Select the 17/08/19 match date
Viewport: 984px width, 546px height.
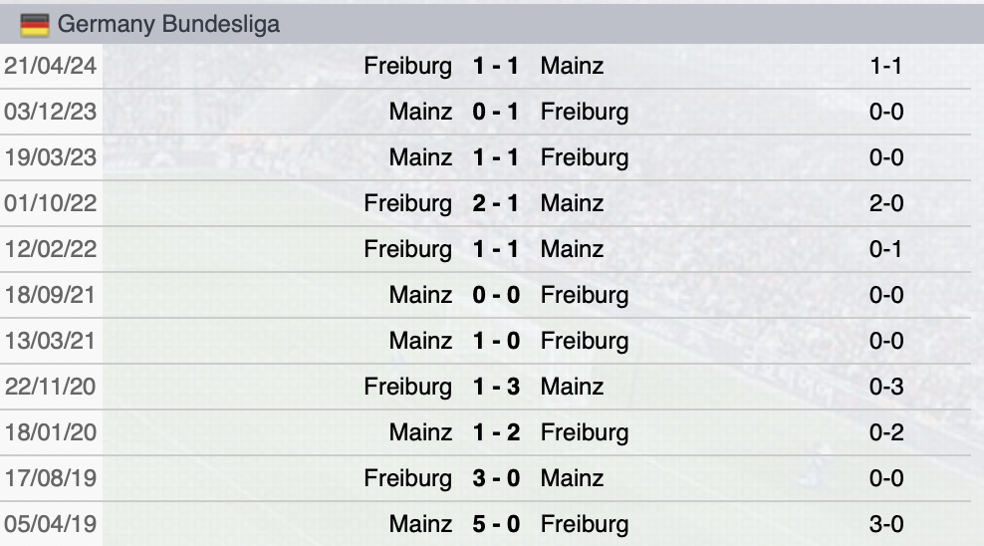[x=51, y=478]
